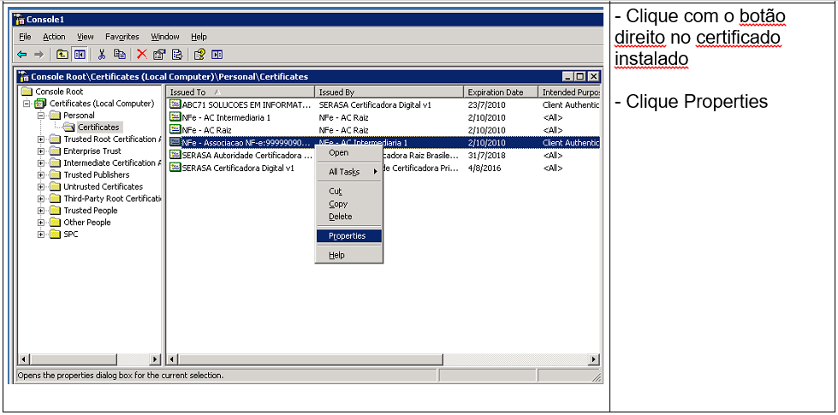Click the red X Delete toolbar icon
This screenshot has width=838, height=415.
[141, 54]
